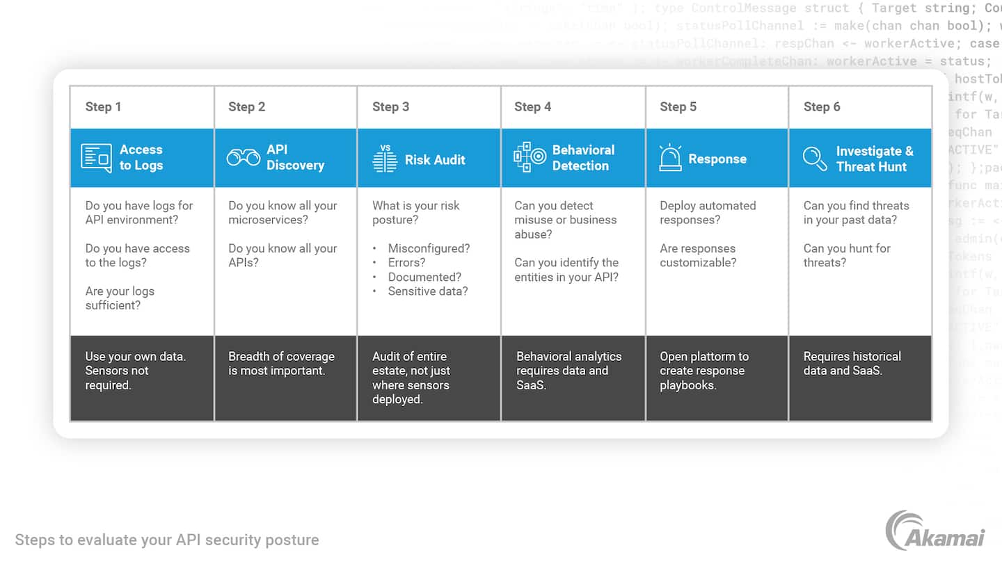
Task: Select the Step 6 column header
Action: tap(822, 106)
